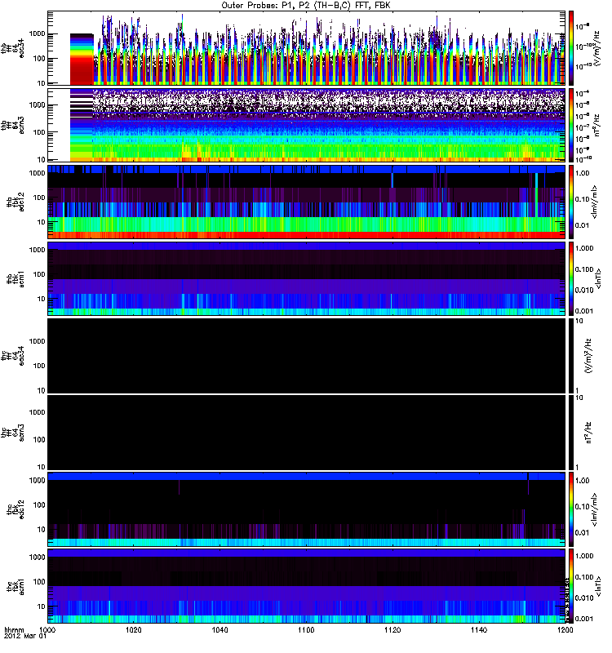Select the top thb FFT electric spectrogram panel
612x653 pixels.
tap(326, 47)
